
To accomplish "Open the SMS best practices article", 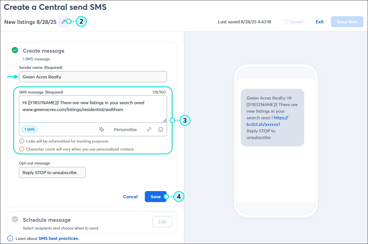I will 59,238.
